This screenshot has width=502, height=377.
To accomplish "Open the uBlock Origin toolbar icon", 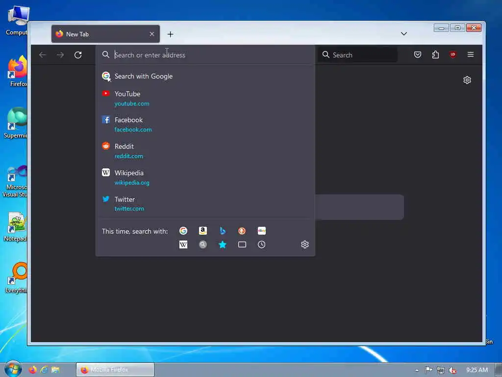I will click(452, 54).
